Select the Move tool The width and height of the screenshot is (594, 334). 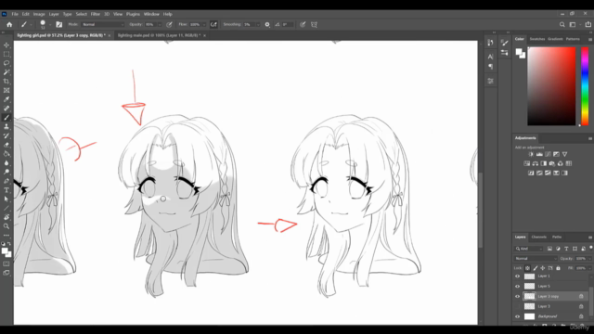6,45
